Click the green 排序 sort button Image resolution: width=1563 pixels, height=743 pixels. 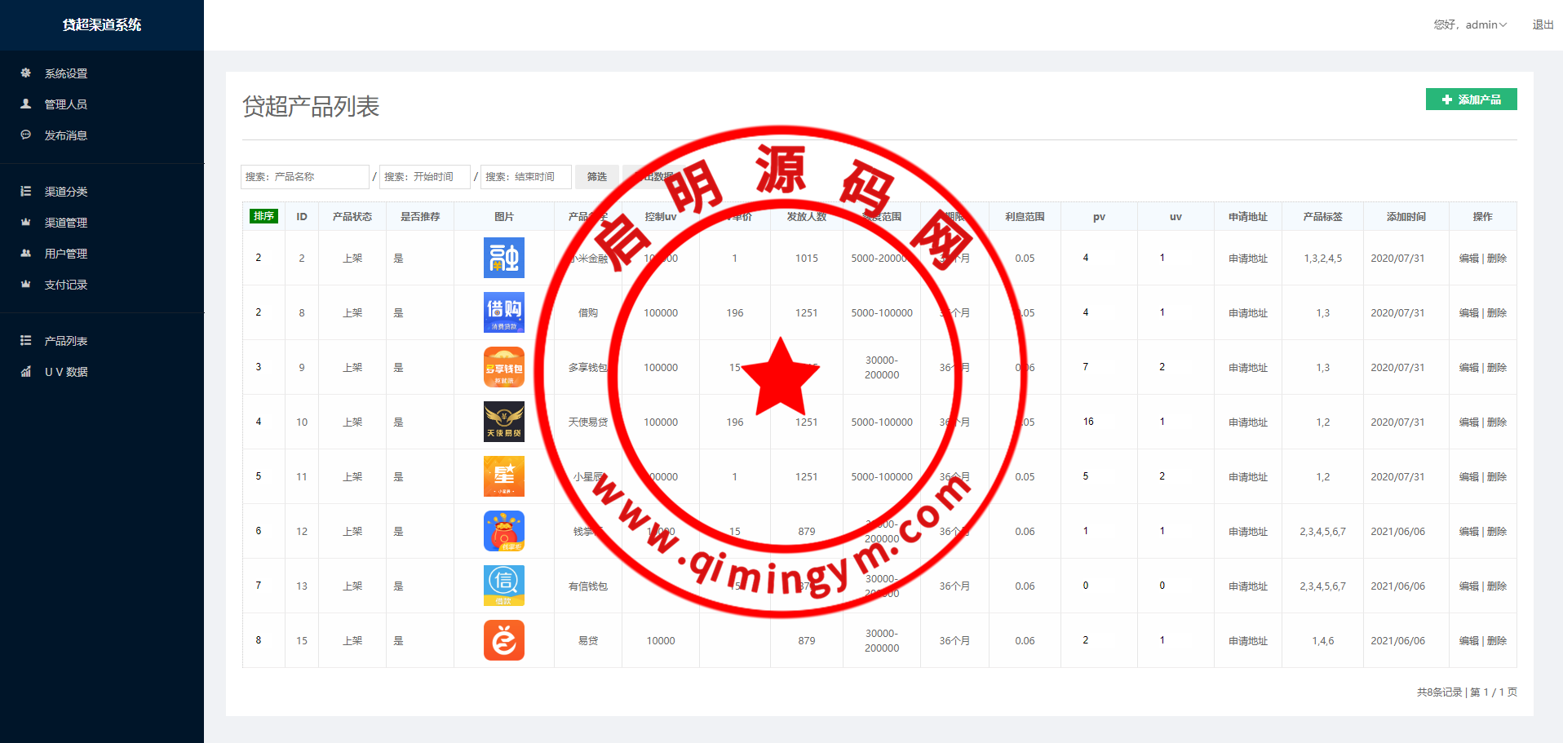[263, 216]
